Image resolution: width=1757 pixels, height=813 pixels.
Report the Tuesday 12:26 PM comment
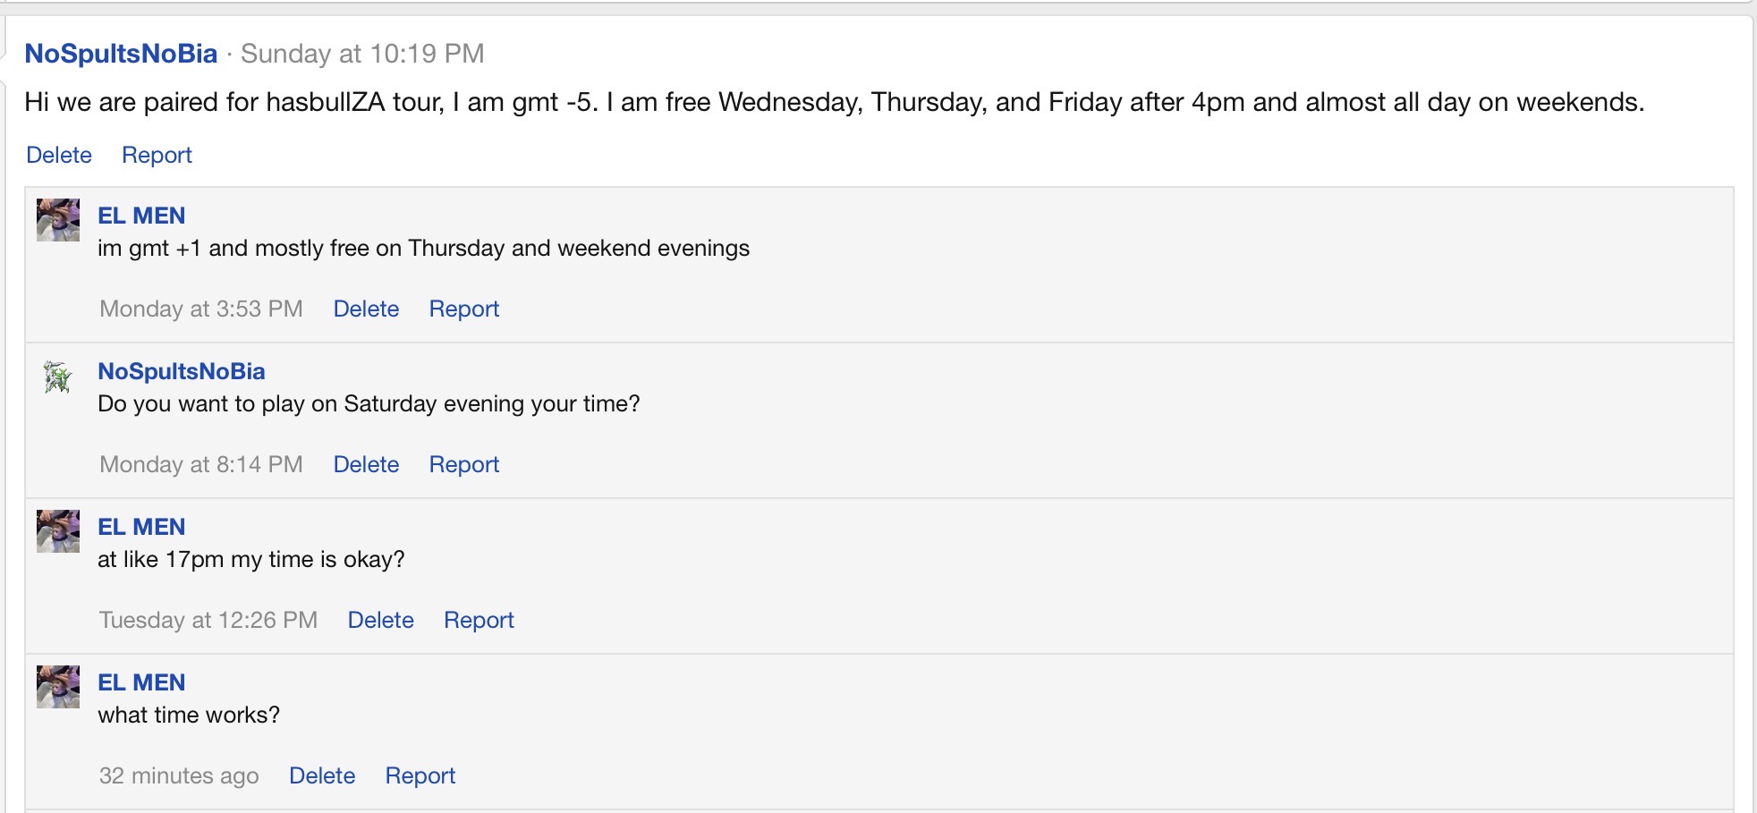(x=479, y=620)
